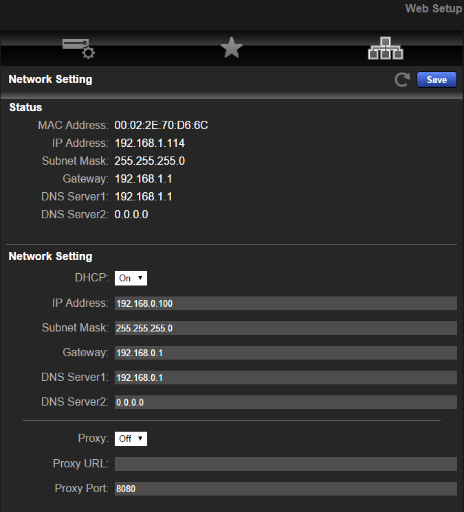Click the Proxy Port field showing 8080
464x512 pixels.
[x=285, y=489]
